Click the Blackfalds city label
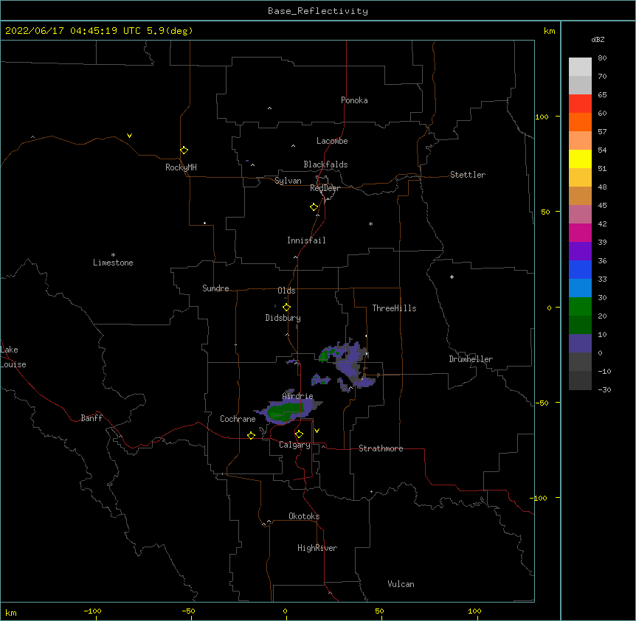This screenshot has width=636, height=621. click(325, 164)
